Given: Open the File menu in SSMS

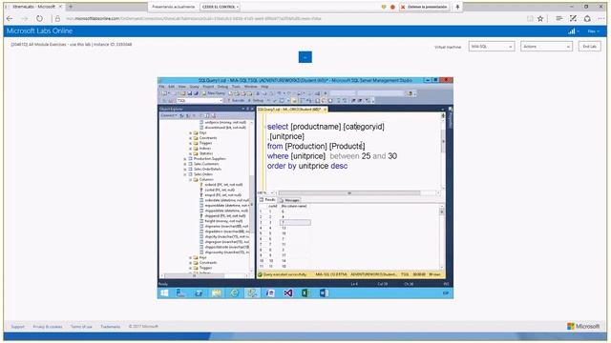Looking at the screenshot, I should (x=161, y=87).
